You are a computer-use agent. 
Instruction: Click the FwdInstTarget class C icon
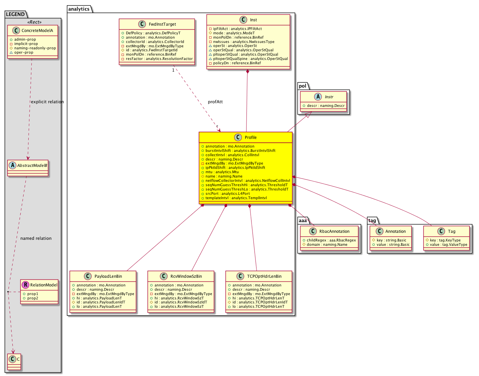pyautogui.click(x=142, y=24)
